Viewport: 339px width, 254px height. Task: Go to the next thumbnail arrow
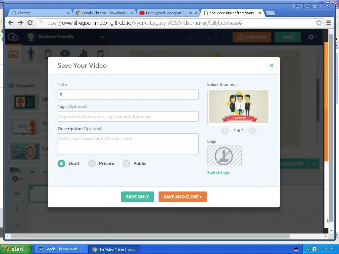click(x=252, y=131)
